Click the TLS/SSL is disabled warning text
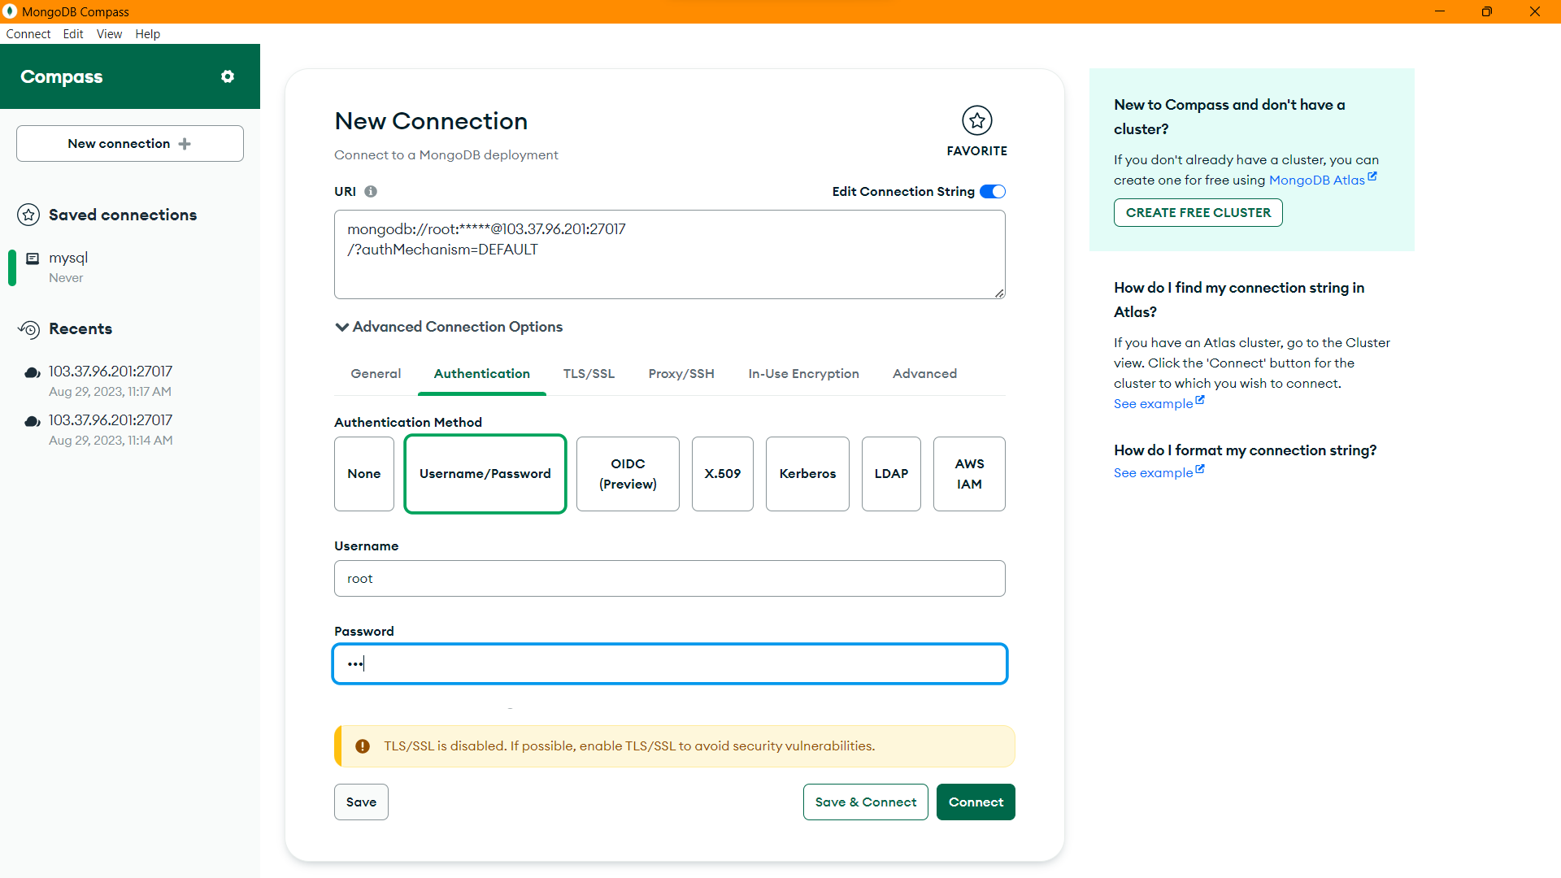The height and width of the screenshot is (878, 1561). pyautogui.click(x=629, y=746)
